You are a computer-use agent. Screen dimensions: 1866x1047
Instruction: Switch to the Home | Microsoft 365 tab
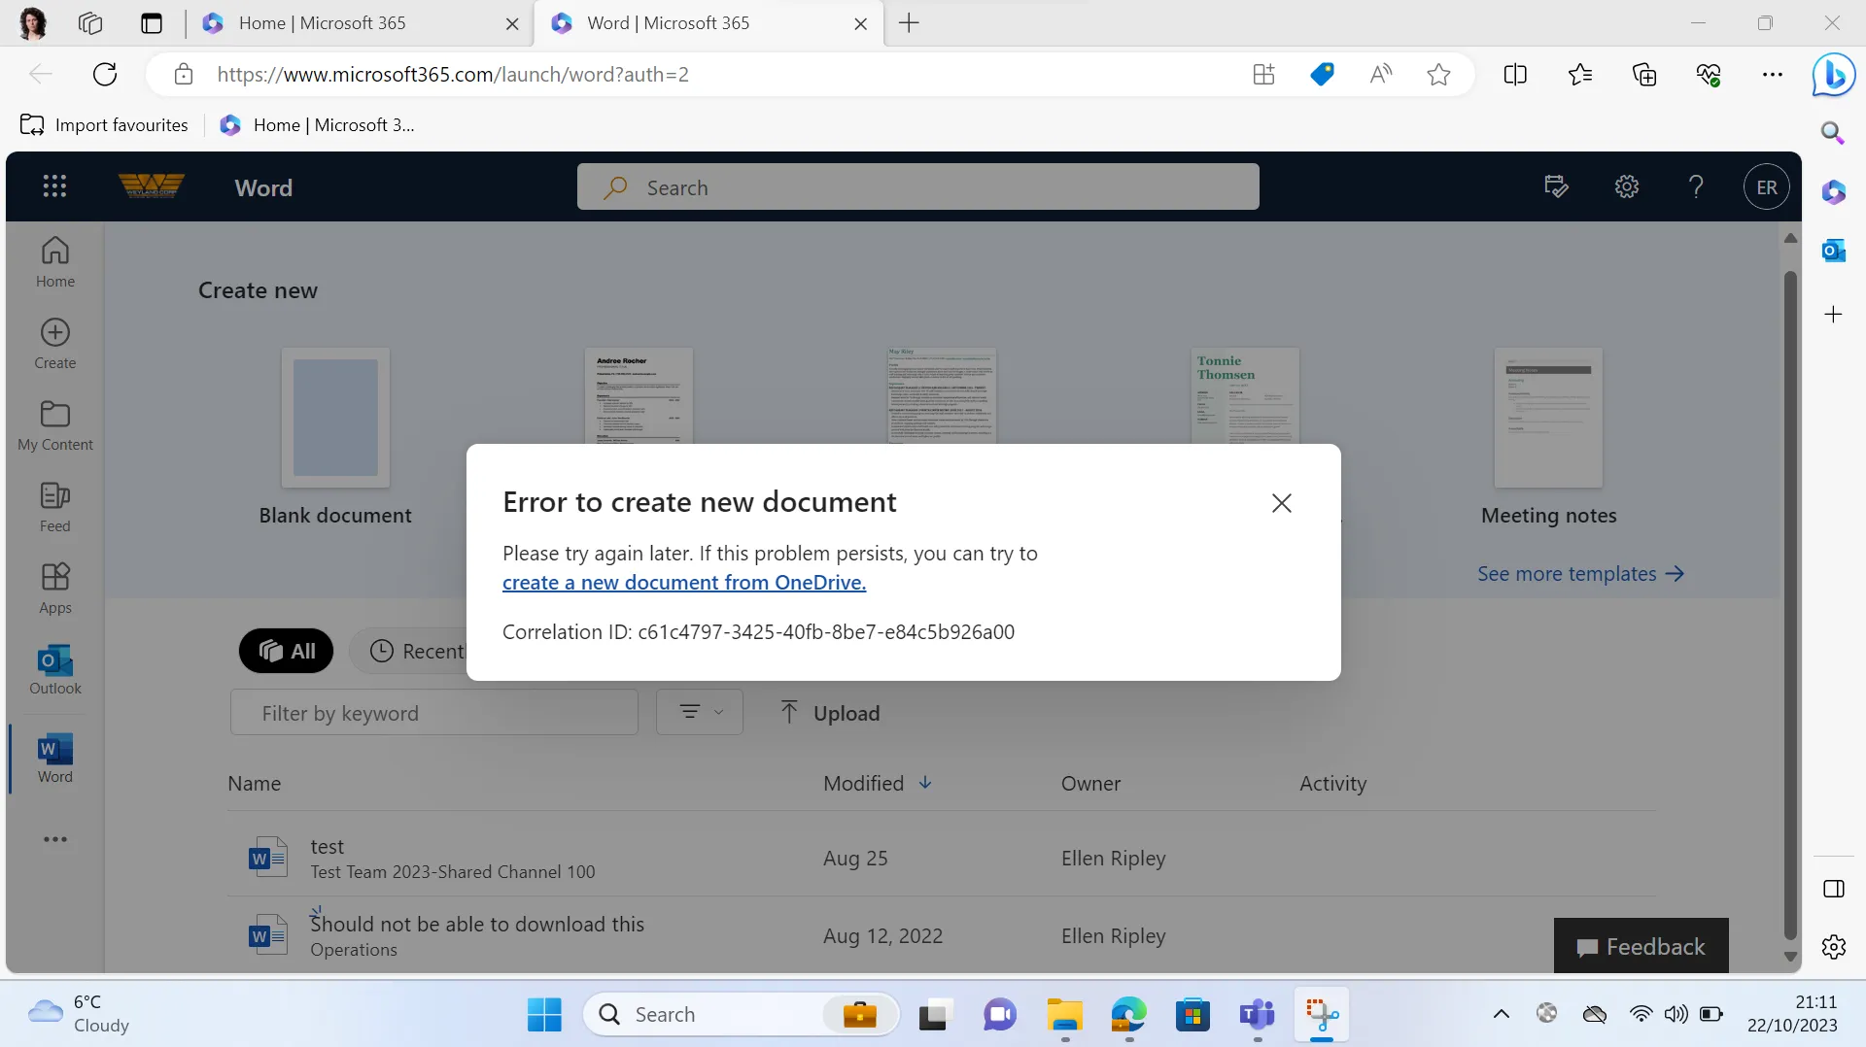[x=360, y=23]
